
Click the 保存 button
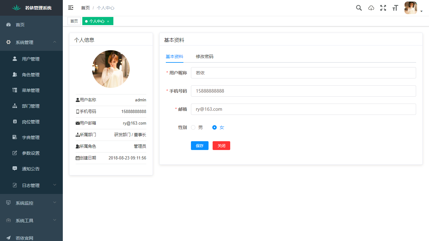pyautogui.click(x=199, y=145)
